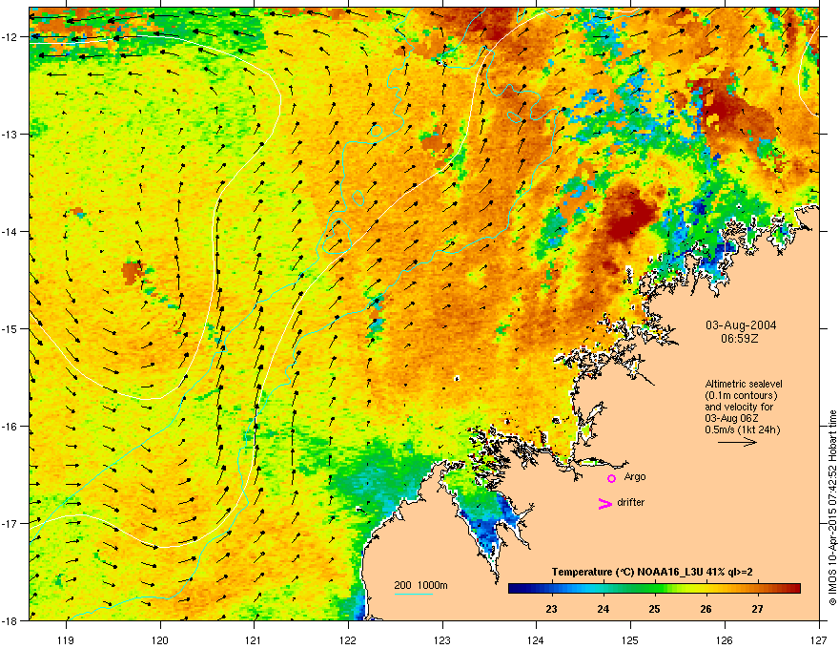Click the 23 value under color bar
This screenshot has height=649, width=839.
[x=552, y=609]
